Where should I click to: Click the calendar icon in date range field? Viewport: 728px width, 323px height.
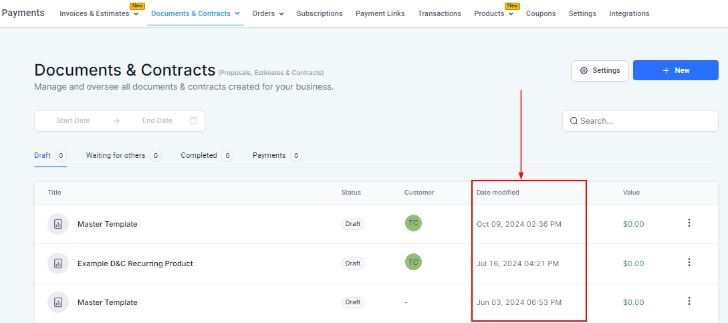click(193, 121)
